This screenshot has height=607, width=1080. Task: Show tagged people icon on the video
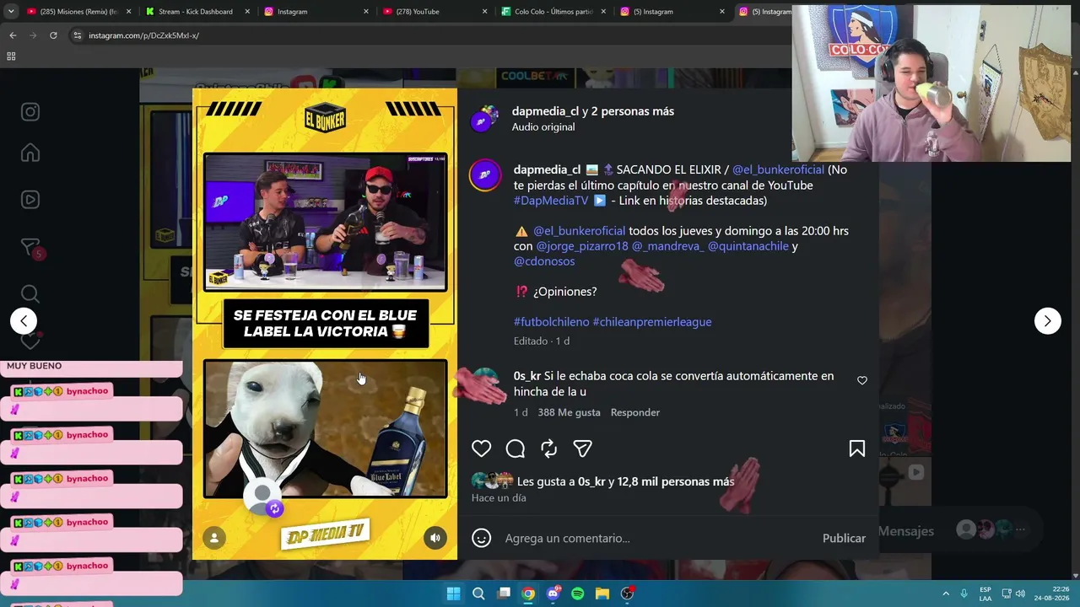(x=214, y=538)
